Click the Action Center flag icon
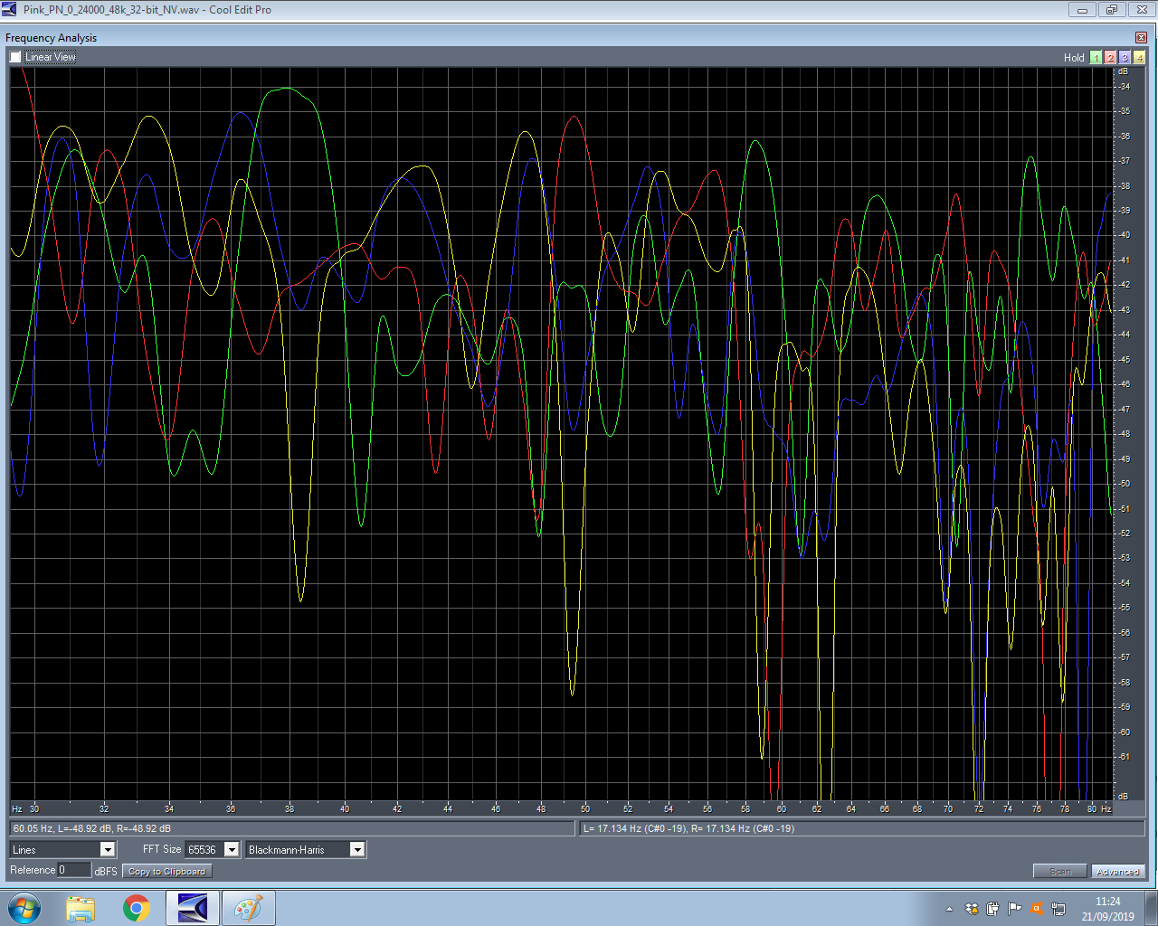Screen dimensions: 1158x926 point(1015,909)
